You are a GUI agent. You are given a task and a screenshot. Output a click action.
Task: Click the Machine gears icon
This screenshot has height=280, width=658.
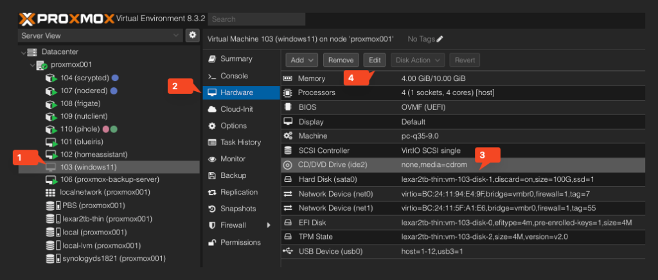click(x=288, y=136)
